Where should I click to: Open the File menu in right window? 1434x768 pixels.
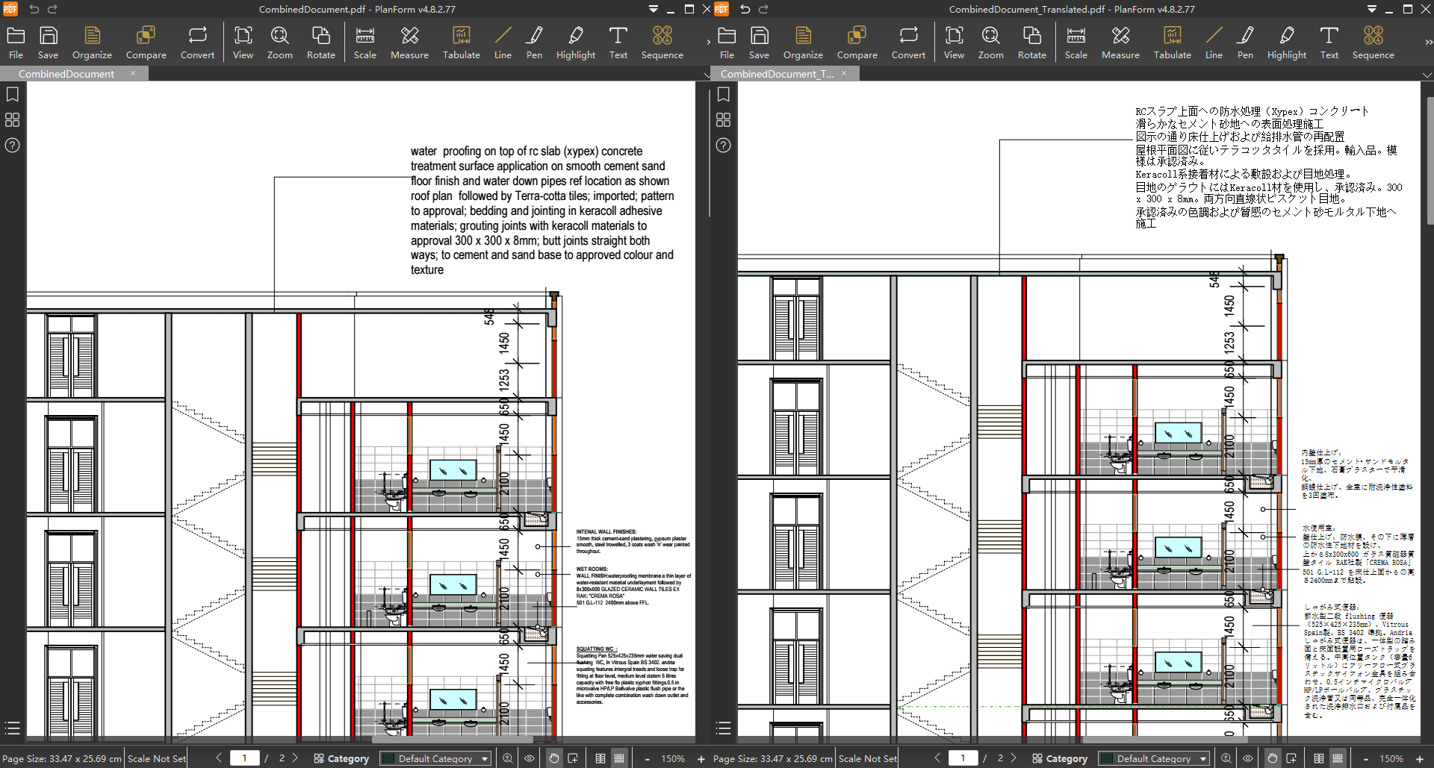click(x=726, y=43)
